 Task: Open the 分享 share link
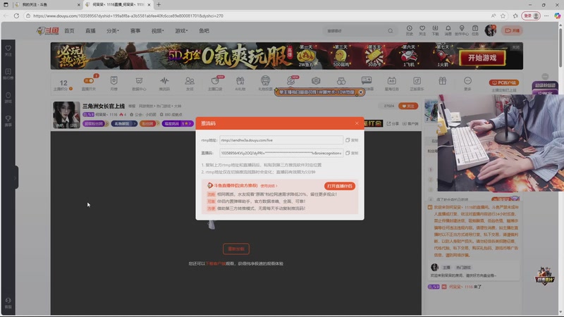393,124
